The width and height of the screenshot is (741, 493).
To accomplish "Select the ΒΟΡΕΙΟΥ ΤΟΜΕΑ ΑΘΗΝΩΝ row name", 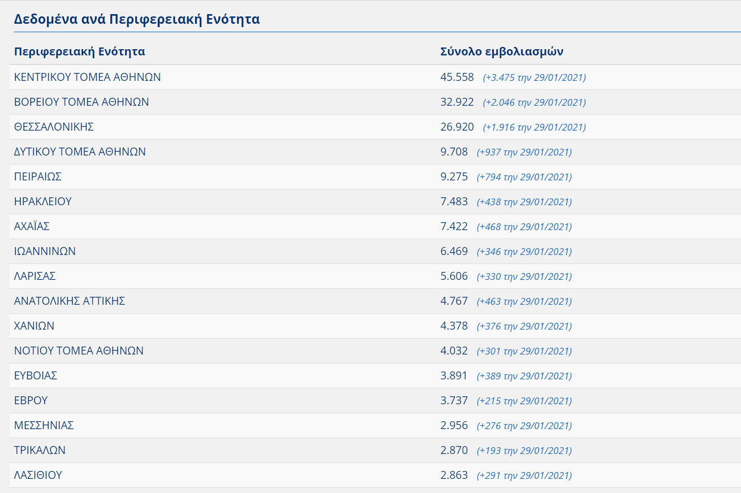I will click(x=81, y=102).
